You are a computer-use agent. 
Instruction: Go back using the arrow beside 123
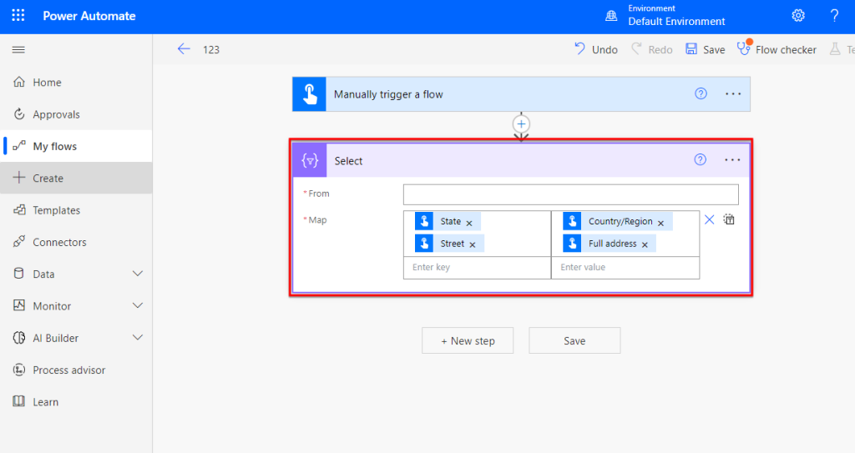[x=184, y=49]
